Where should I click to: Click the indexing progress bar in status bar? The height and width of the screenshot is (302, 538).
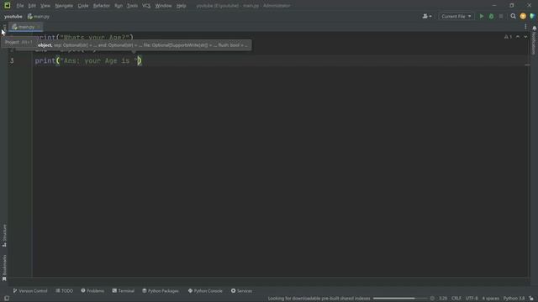(x=400, y=299)
